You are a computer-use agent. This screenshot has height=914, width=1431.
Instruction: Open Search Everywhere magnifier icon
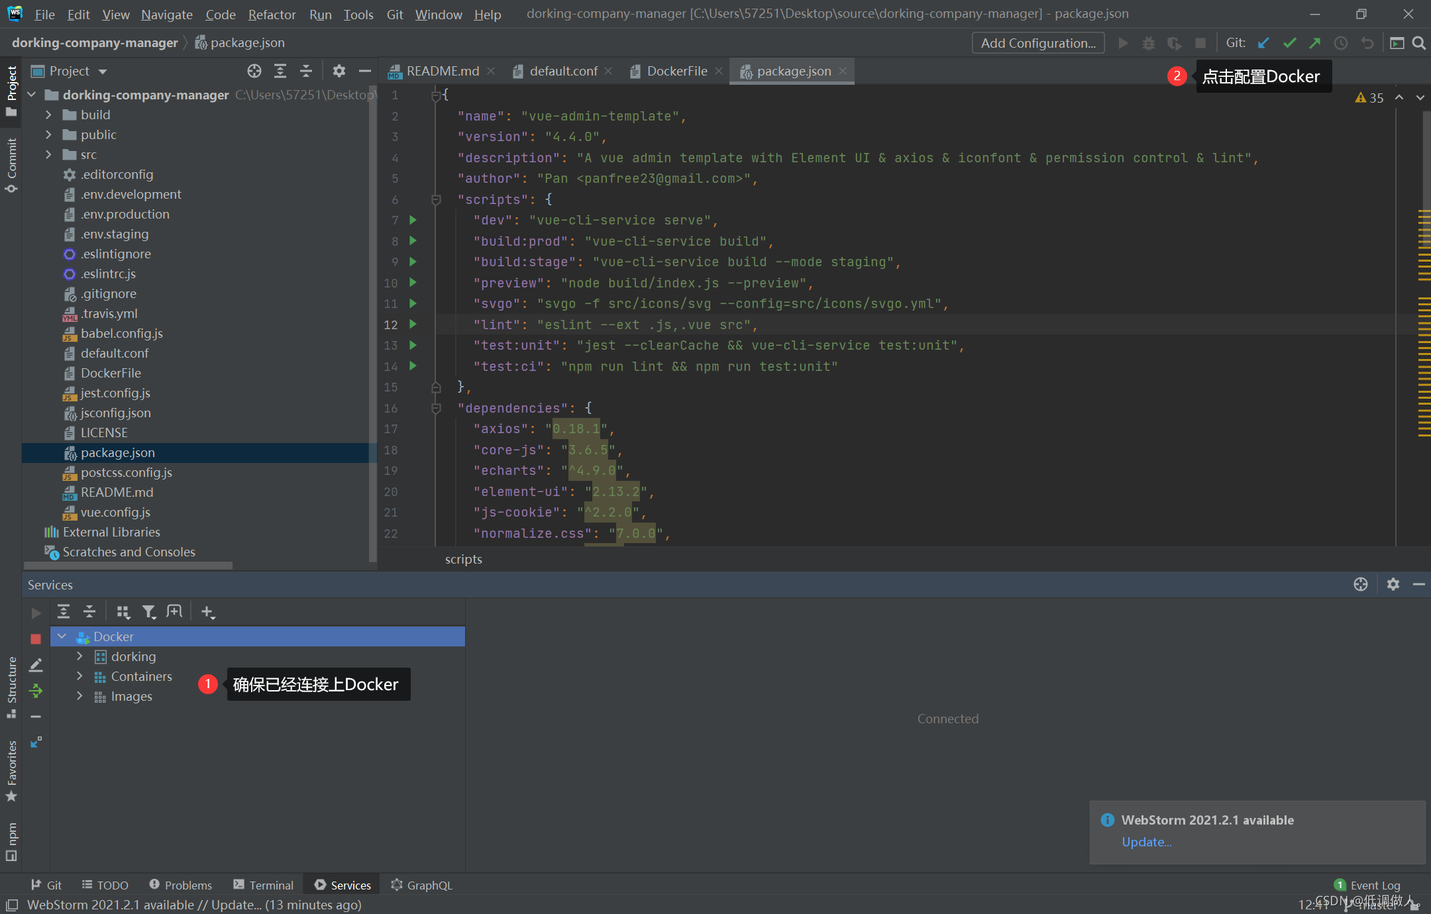click(x=1418, y=43)
